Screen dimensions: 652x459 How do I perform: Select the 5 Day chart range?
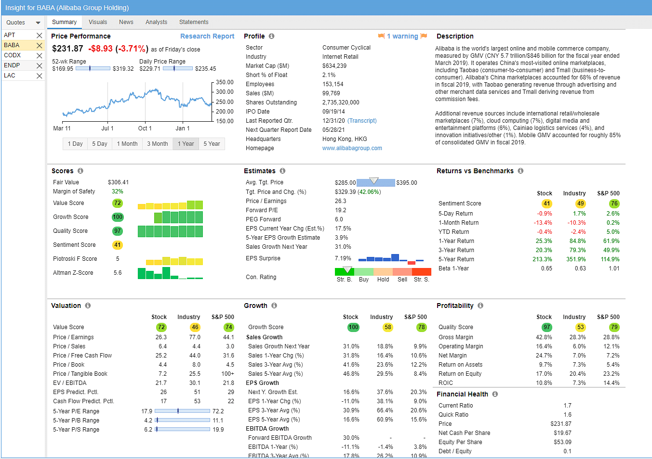pos(100,144)
